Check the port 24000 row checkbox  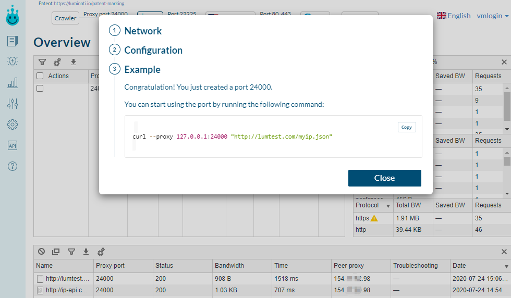(x=40, y=89)
